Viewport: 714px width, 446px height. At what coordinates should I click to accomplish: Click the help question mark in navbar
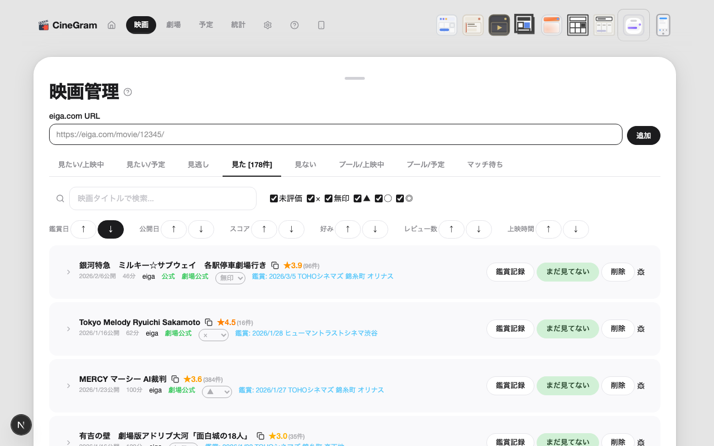(x=295, y=25)
